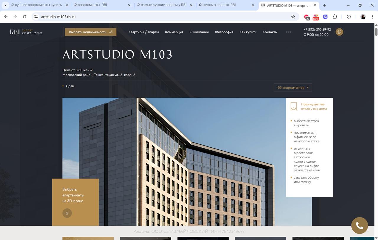Click the red extension icon with badge 22

tap(307, 17)
